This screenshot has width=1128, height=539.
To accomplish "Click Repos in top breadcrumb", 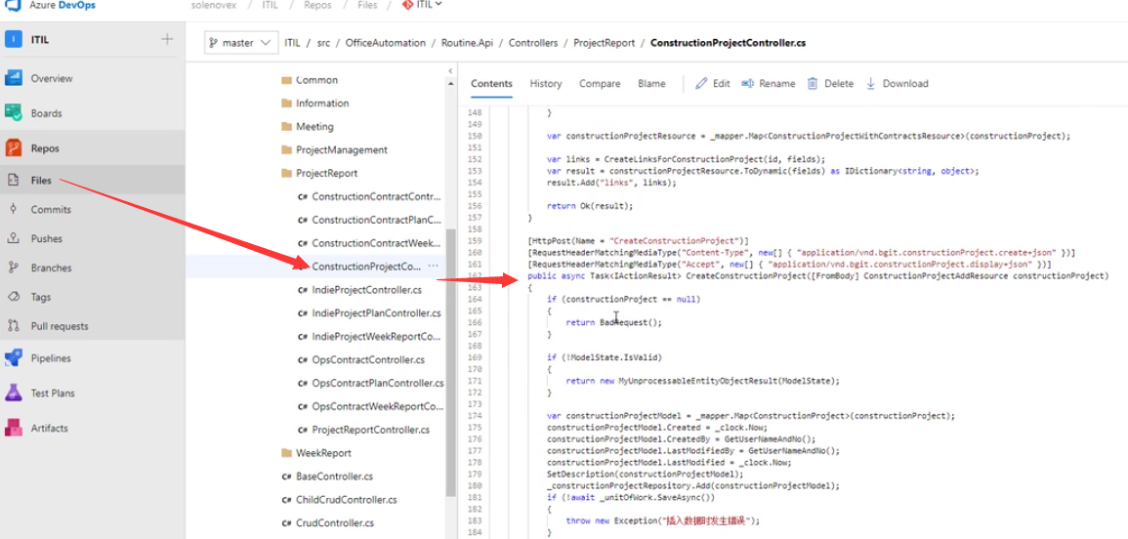I will point(318,4).
